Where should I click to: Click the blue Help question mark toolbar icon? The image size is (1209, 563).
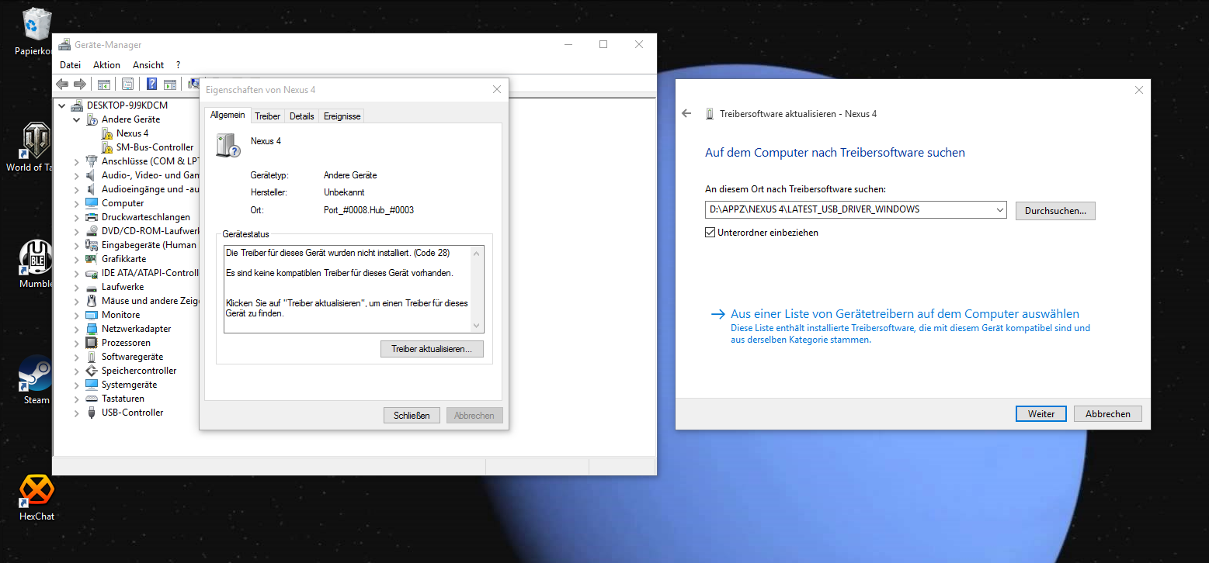click(x=152, y=84)
